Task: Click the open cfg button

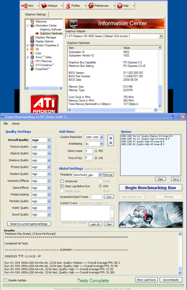Action: [95, 224]
